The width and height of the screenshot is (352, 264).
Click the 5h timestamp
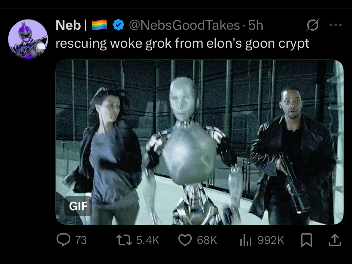coord(255,25)
